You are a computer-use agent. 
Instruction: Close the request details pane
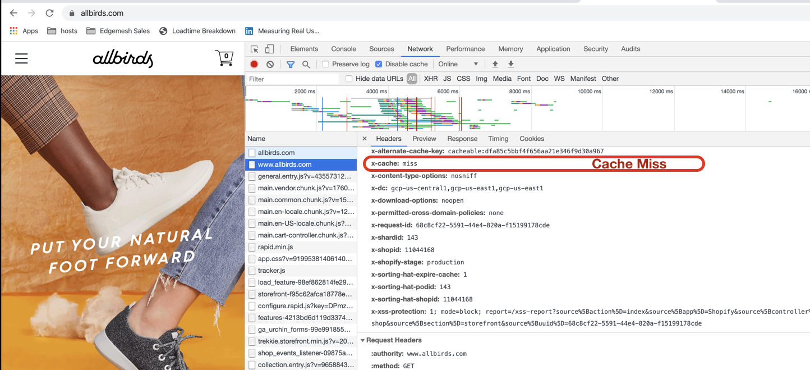[x=365, y=139]
